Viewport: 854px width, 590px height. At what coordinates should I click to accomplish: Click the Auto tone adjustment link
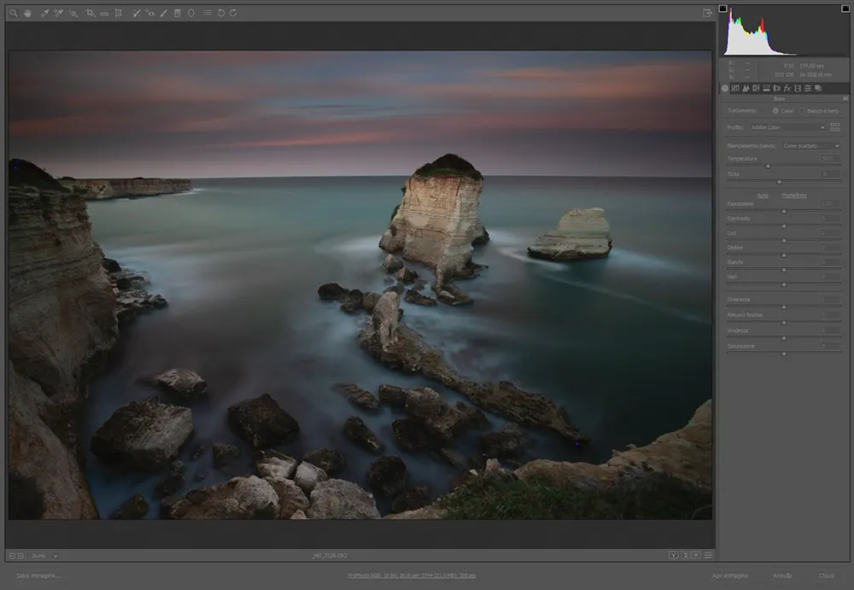tap(763, 196)
